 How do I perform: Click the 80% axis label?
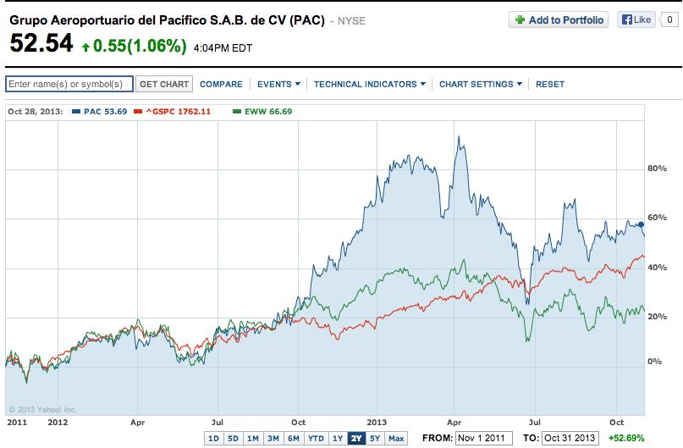click(657, 169)
